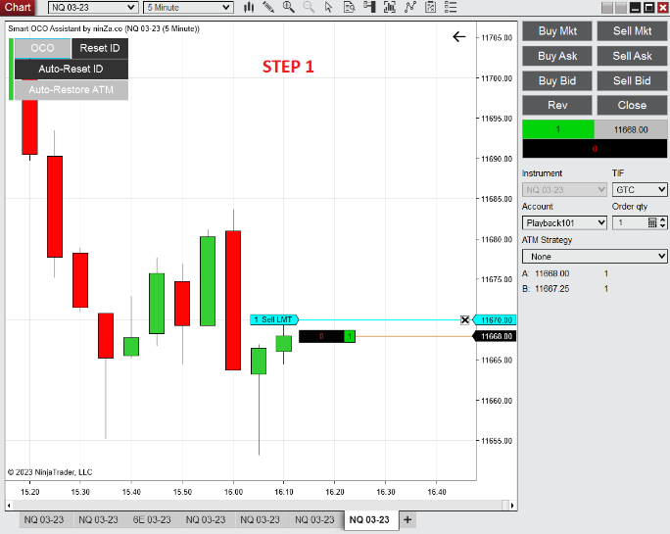Click the black back arrow on chart
670x534 pixels.
[459, 37]
